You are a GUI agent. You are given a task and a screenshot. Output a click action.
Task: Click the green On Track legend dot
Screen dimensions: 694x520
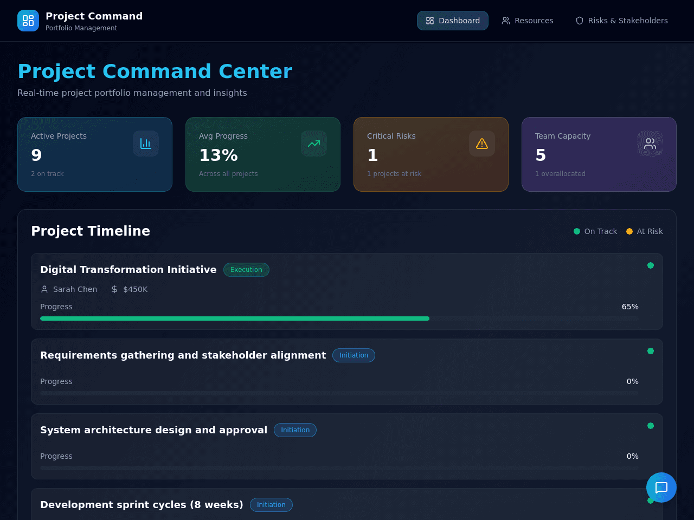577,231
